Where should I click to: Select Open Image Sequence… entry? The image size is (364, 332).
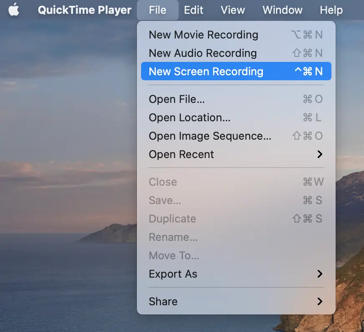(x=236, y=136)
